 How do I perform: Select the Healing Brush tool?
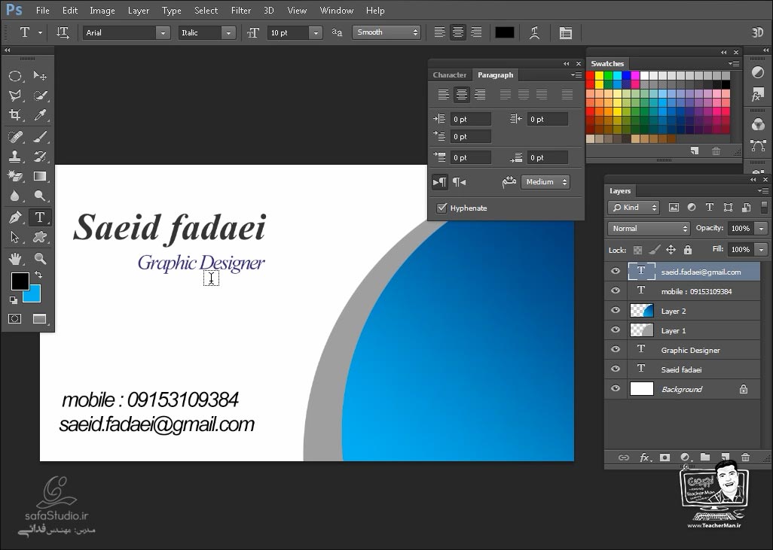[x=15, y=136]
